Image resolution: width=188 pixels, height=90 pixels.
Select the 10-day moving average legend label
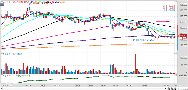pyautogui.click(x=32, y=2)
